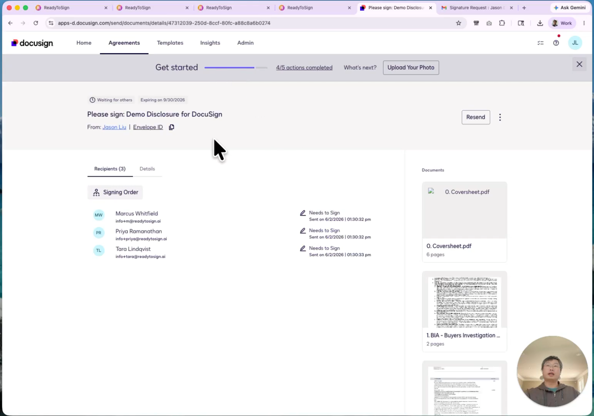594x416 pixels.
Task: Click Tara Lindqvist recipient name
Action: click(133, 249)
